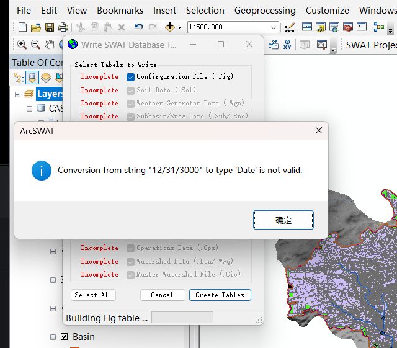Open a map file via Open icon
This screenshot has height=348, width=397.
point(36,27)
